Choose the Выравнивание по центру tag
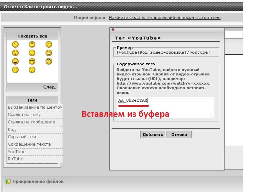The image size is (253, 192). pos(35,107)
